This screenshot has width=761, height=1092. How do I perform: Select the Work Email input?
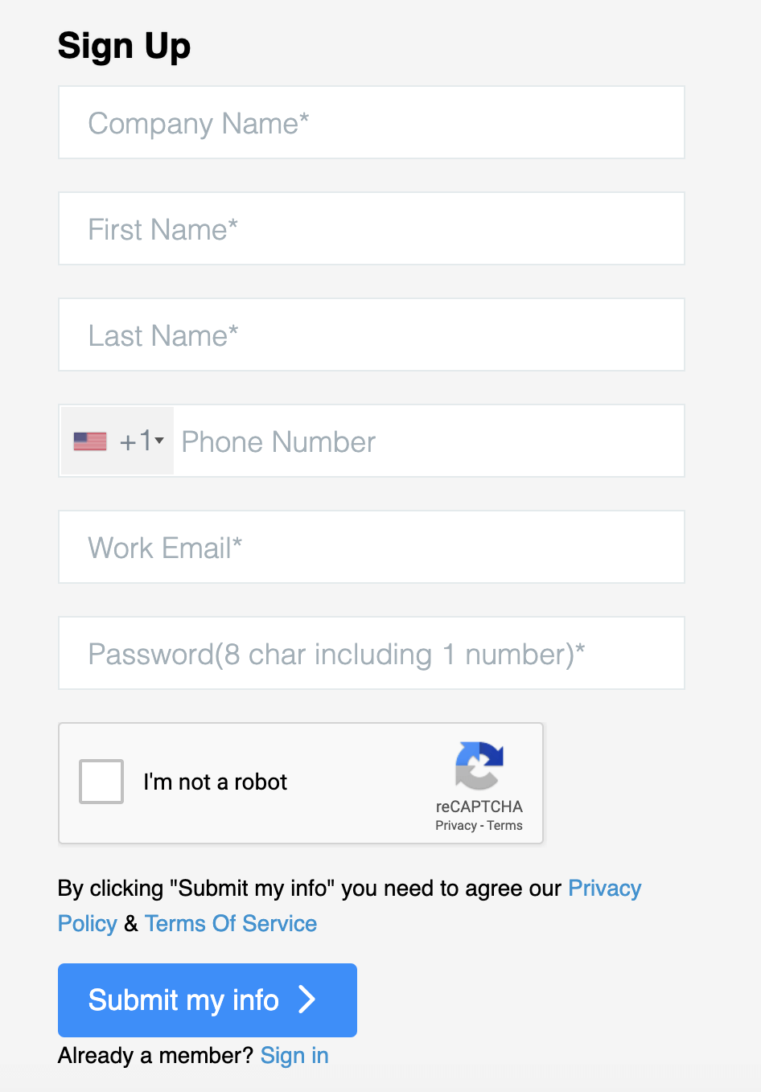[372, 547]
